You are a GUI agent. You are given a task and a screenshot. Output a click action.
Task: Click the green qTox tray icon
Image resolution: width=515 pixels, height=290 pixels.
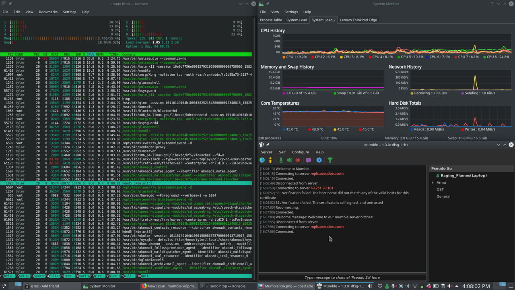[387, 286]
